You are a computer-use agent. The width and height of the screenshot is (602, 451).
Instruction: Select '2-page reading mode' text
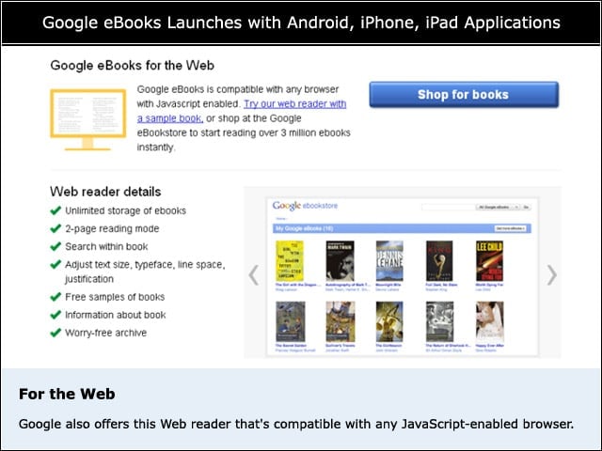[112, 228]
